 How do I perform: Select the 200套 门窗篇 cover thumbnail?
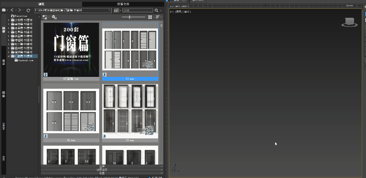pos(71,50)
